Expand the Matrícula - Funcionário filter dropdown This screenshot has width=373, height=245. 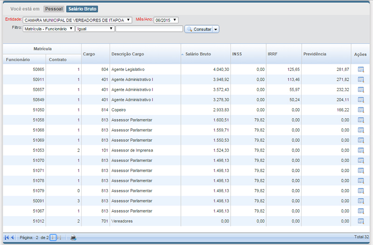[48, 29]
